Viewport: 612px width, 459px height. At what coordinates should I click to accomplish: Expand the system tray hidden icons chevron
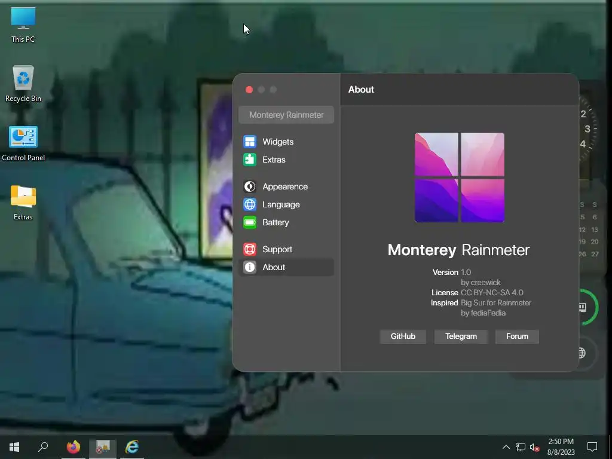click(x=506, y=447)
